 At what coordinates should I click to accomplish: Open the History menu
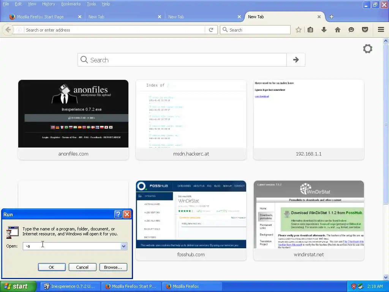click(x=49, y=4)
